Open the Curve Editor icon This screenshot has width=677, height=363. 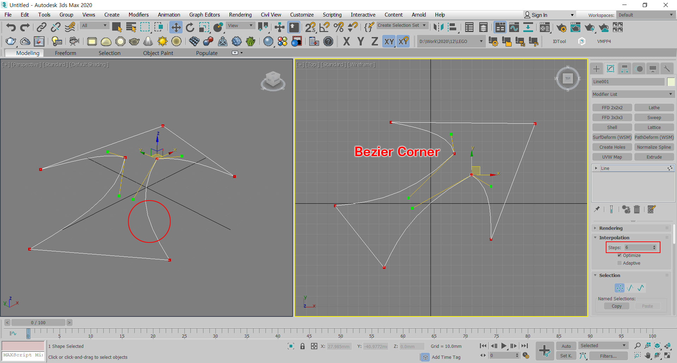(x=514, y=27)
